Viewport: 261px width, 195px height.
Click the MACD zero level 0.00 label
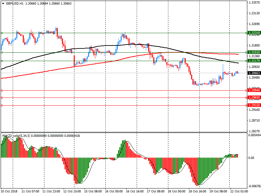coord(251,158)
